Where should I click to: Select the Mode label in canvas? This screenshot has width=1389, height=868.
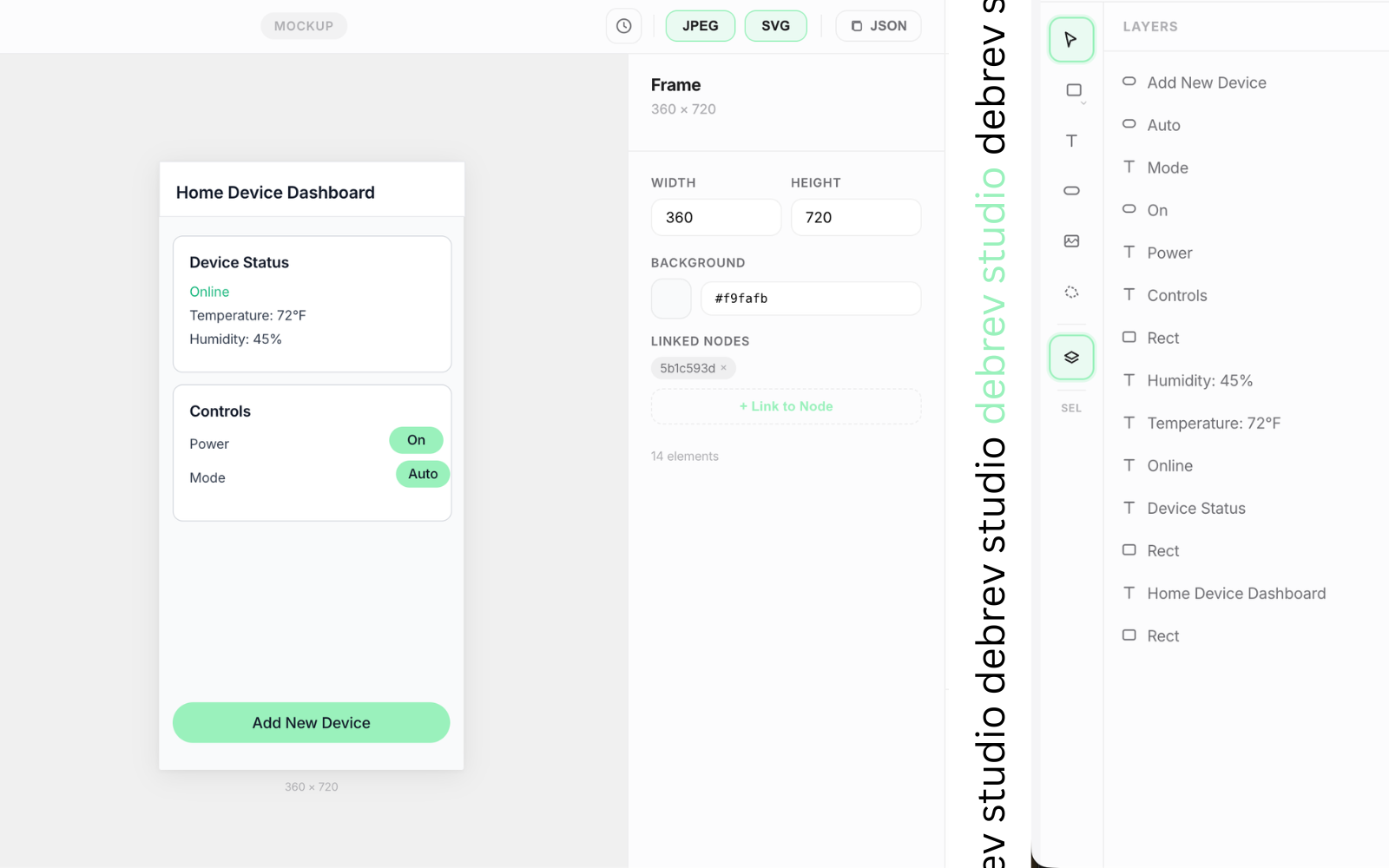point(207,478)
